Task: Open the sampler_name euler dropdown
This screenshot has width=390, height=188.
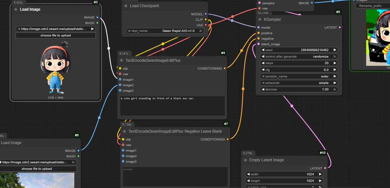Action: (x=299, y=76)
